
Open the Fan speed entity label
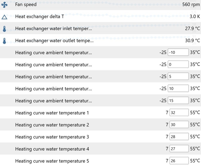pyautogui.click(x=26, y=5)
